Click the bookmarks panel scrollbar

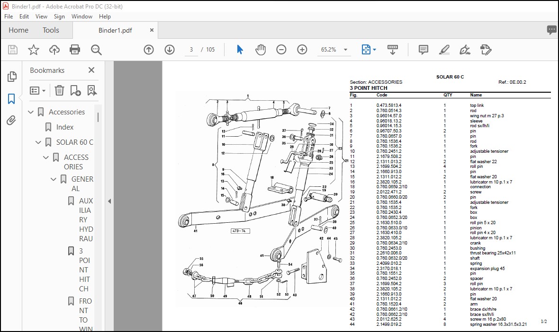click(x=98, y=117)
